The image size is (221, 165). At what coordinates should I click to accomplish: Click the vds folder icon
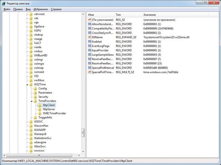click(x=31, y=18)
